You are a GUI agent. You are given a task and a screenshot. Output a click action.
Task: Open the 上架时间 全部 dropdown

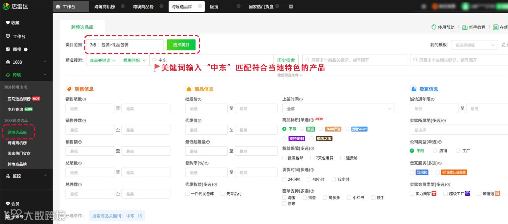339,109
